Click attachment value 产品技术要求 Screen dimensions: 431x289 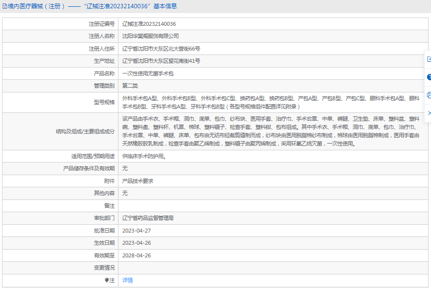[137, 181]
